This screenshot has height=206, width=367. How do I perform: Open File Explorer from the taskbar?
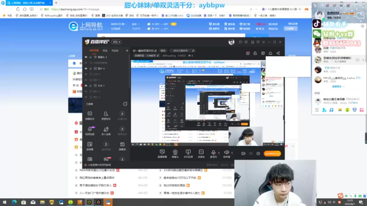click(x=42, y=202)
